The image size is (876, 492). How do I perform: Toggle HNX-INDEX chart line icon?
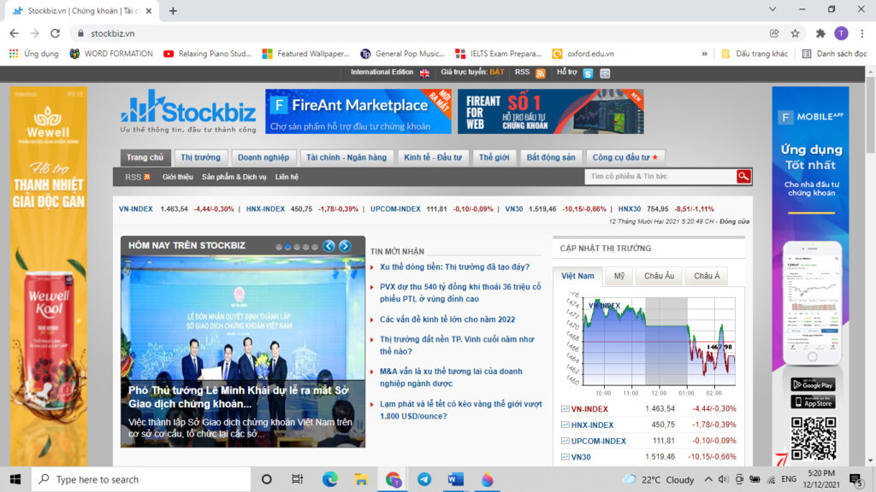pyautogui.click(x=565, y=425)
